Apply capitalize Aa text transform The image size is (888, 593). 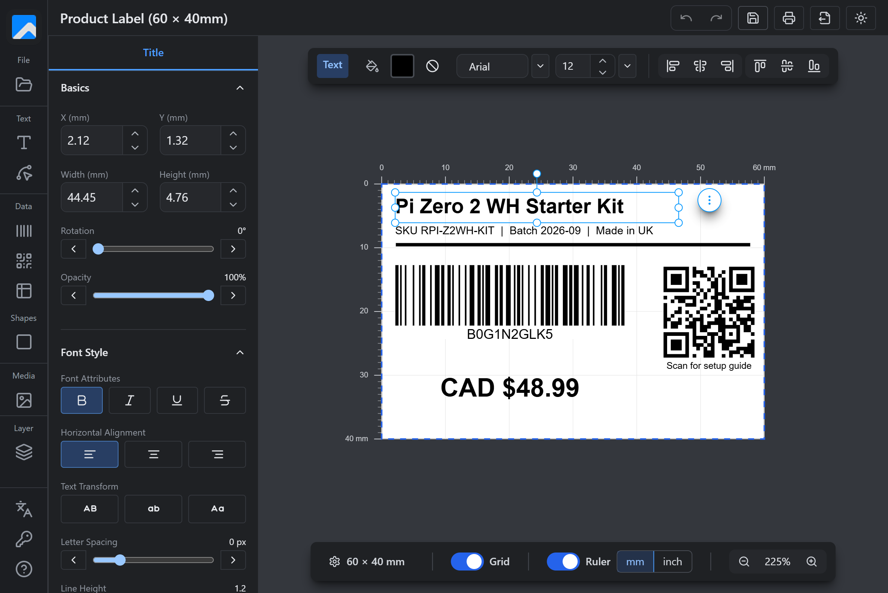217,509
